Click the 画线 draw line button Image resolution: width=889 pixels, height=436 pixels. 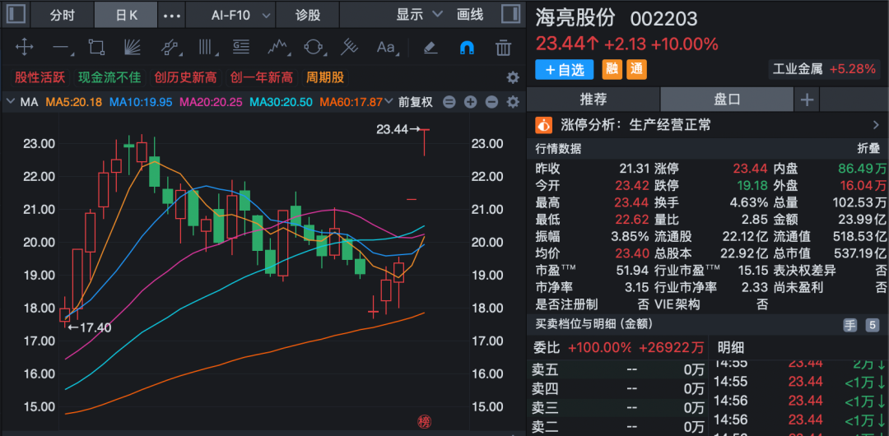470,15
